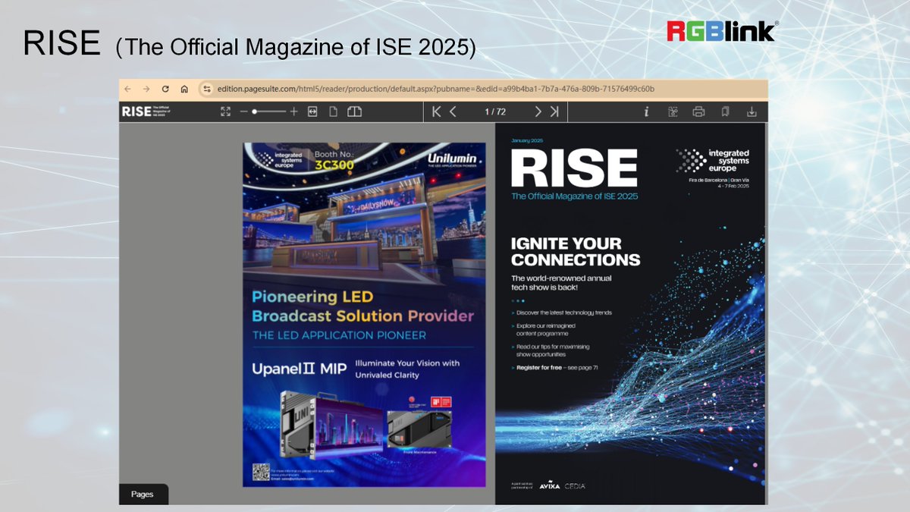Click the browser back arrow

(127, 89)
